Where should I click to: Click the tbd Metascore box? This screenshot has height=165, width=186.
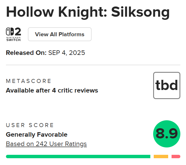[166, 85]
